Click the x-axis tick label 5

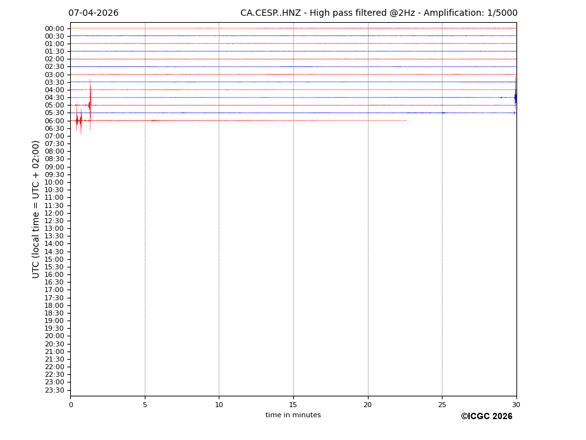point(145,405)
